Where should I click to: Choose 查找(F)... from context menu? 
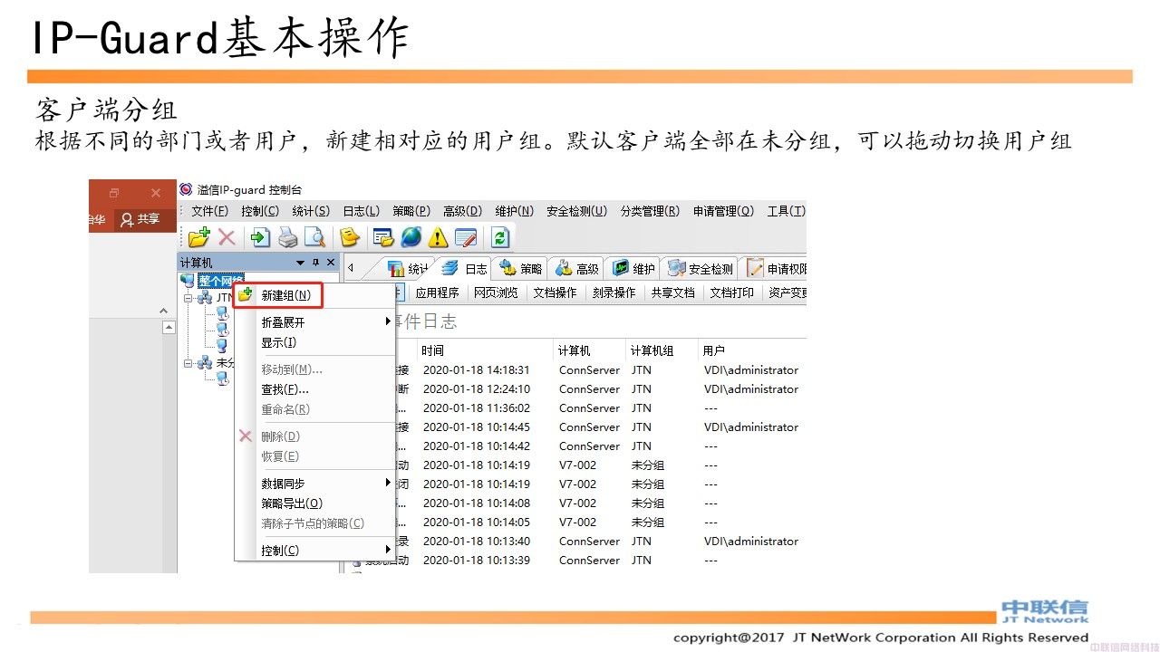pos(314,389)
